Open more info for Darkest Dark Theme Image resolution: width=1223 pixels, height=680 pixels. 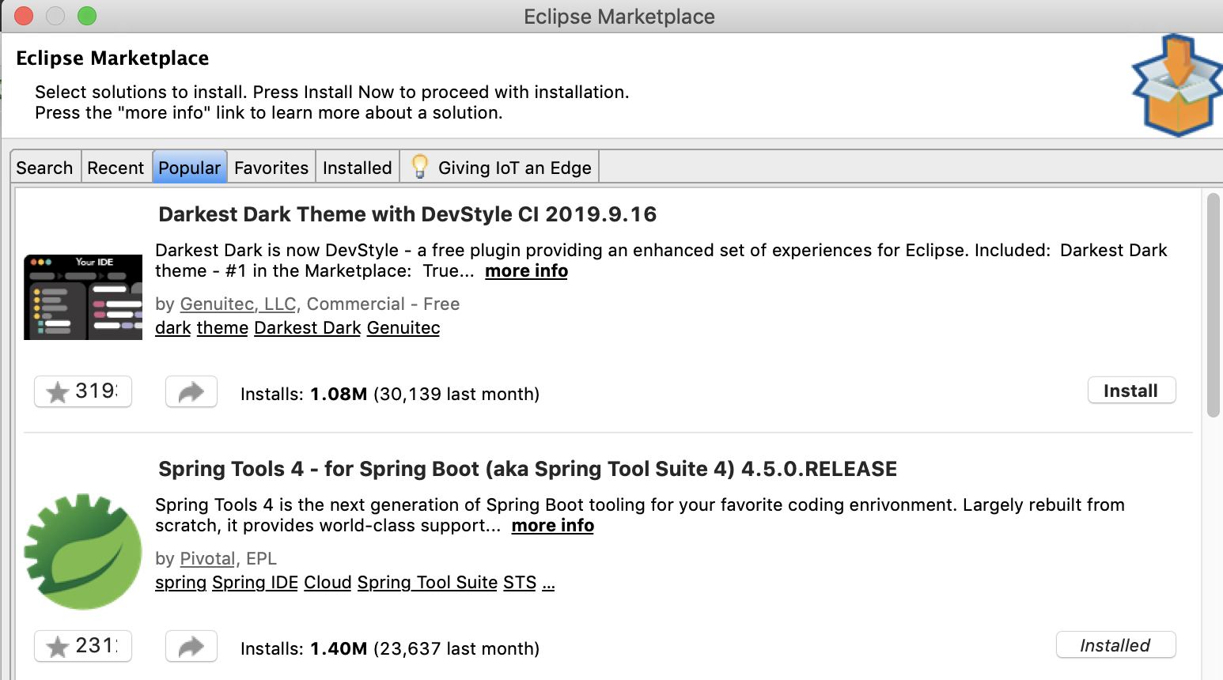pos(527,271)
